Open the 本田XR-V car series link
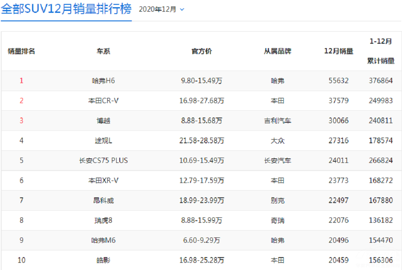The image size is (402, 270). pos(103,181)
